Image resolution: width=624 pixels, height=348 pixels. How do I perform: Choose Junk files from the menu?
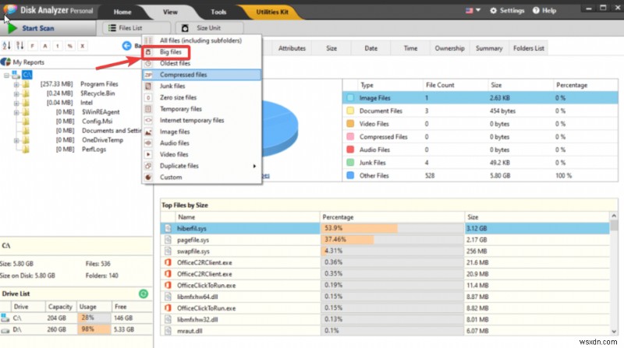tap(202, 86)
